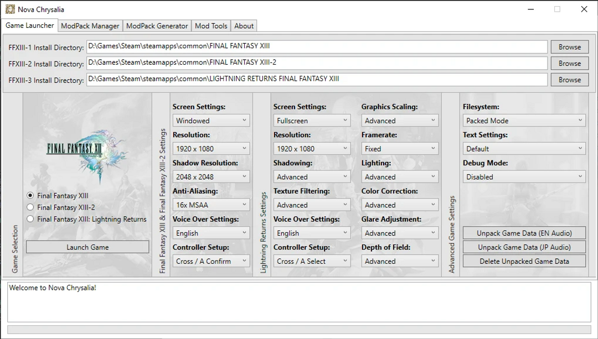Click the Nova Chrysalia app icon in title bar
This screenshot has width=598, height=339.
(10, 9)
